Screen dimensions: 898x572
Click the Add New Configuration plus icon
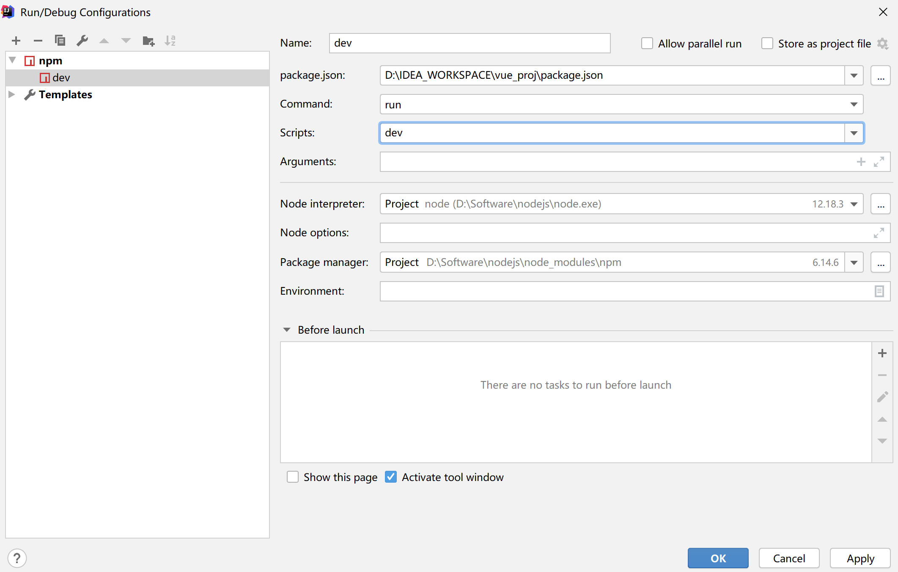pos(16,41)
